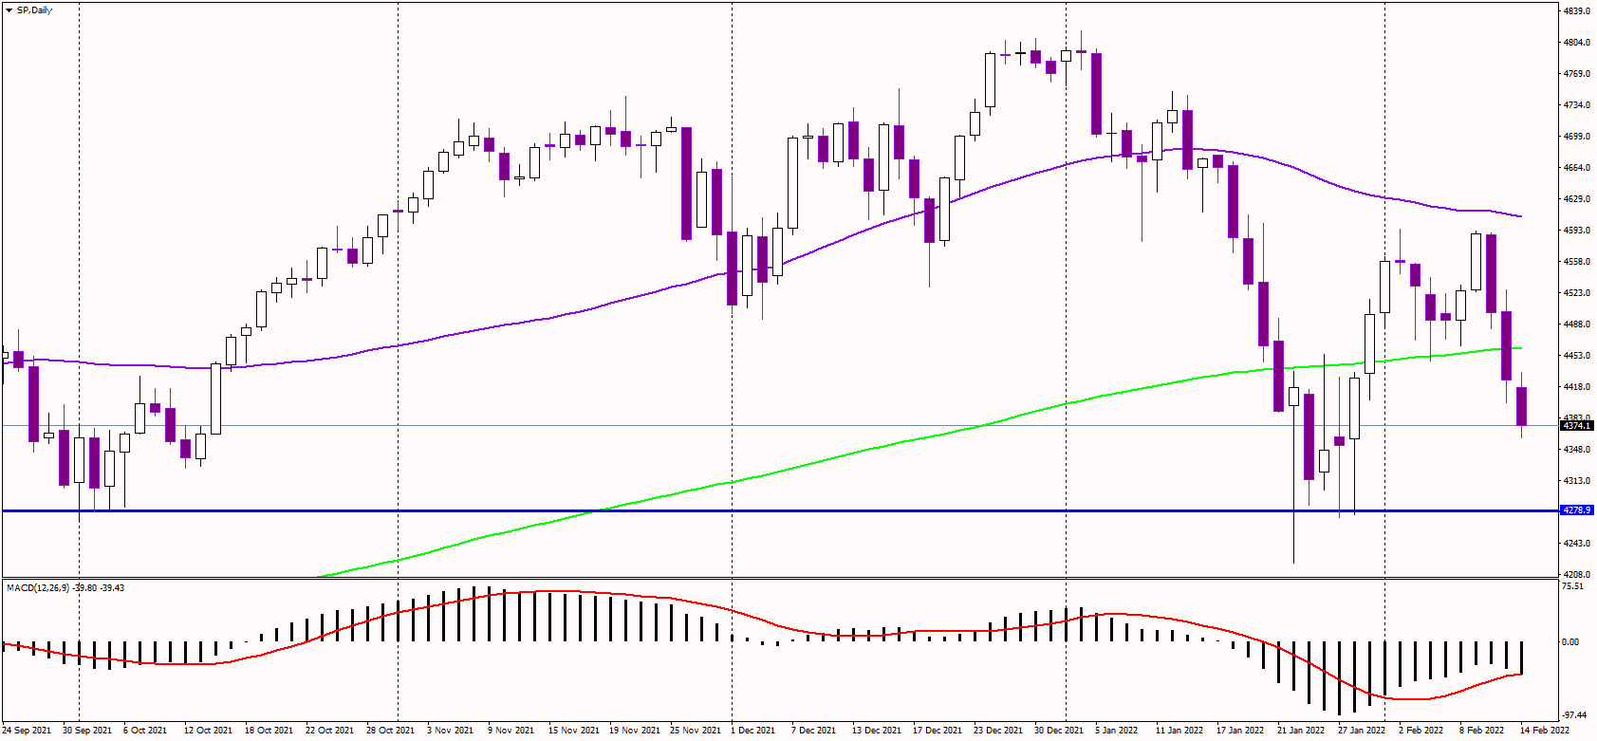Screen dimensions: 1597x741
Task: Click the 4839.0 price scale label
Action: (1576, 11)
